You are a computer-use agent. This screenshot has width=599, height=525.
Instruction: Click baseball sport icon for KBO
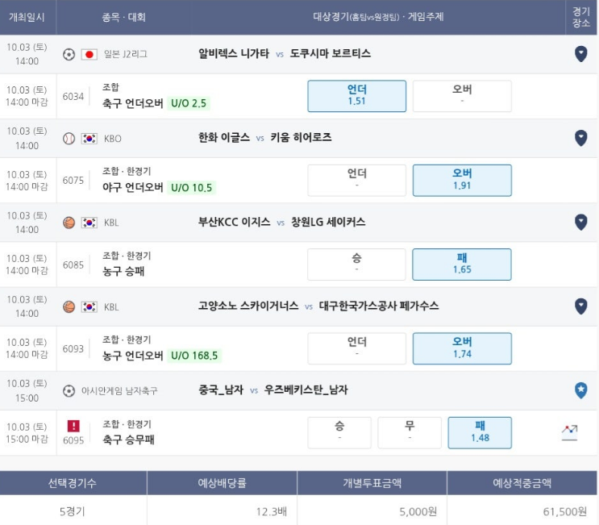(x=69, y=139)
